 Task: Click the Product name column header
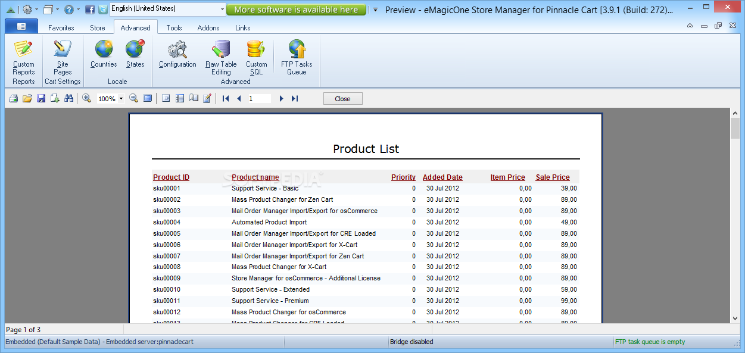(255, 177)
